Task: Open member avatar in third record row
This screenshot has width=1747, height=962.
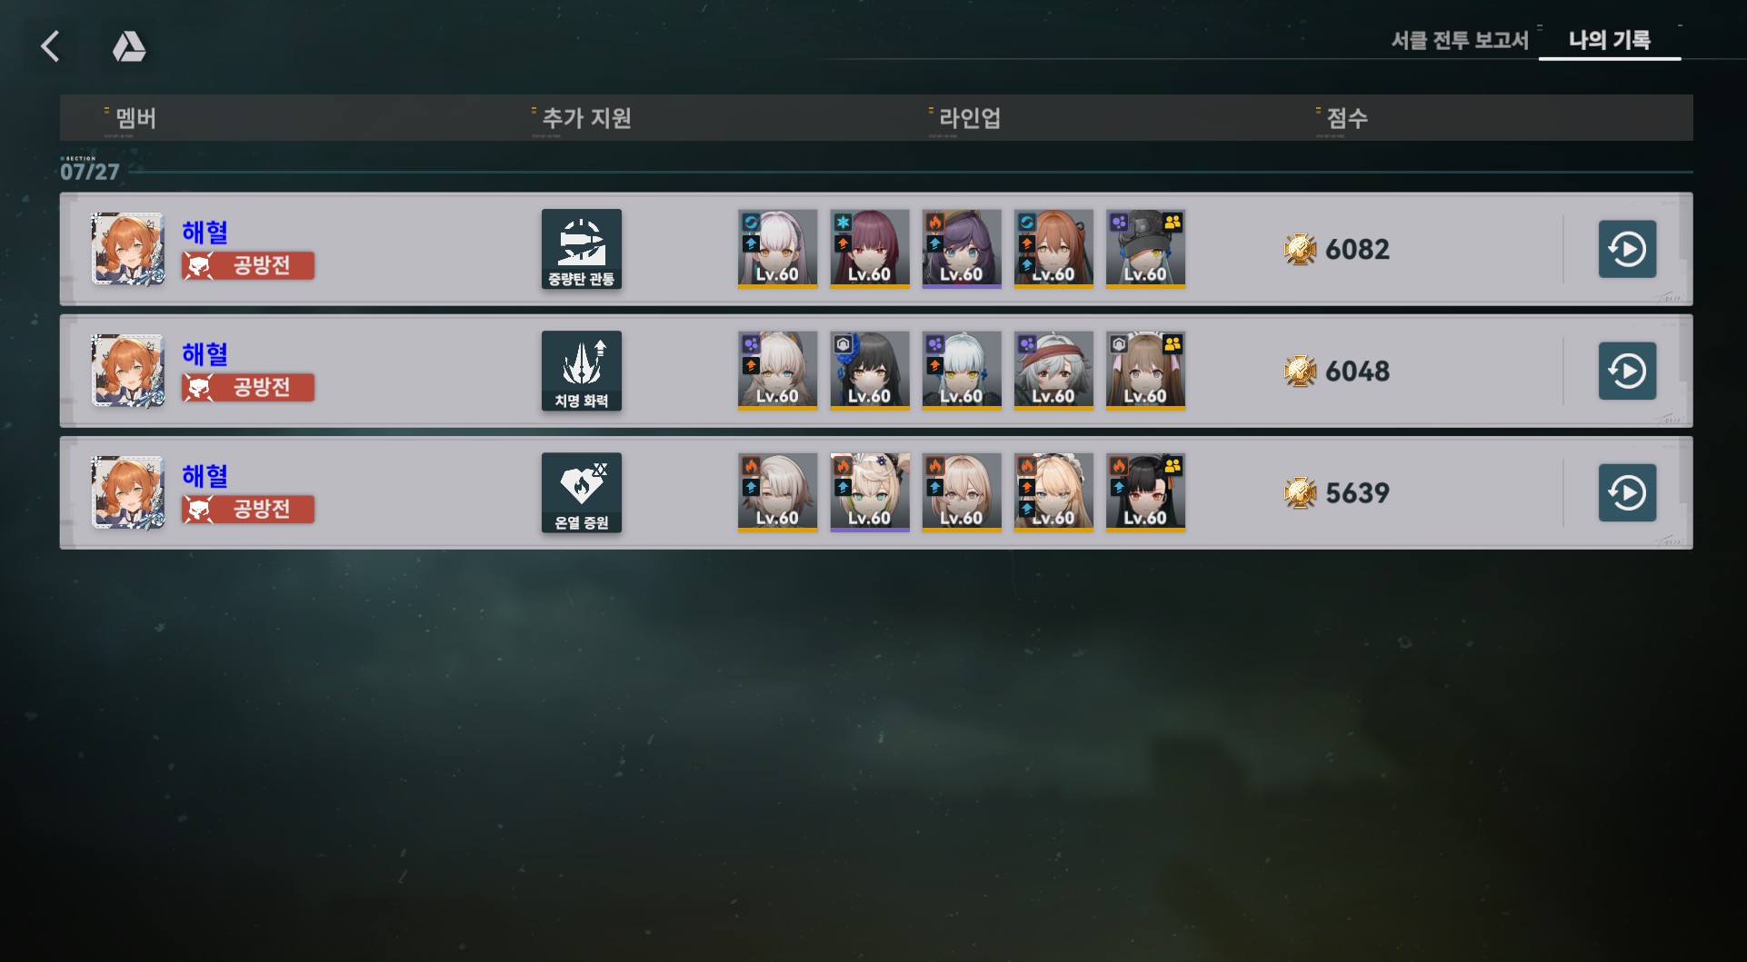Action: click(x=128, y=492)
